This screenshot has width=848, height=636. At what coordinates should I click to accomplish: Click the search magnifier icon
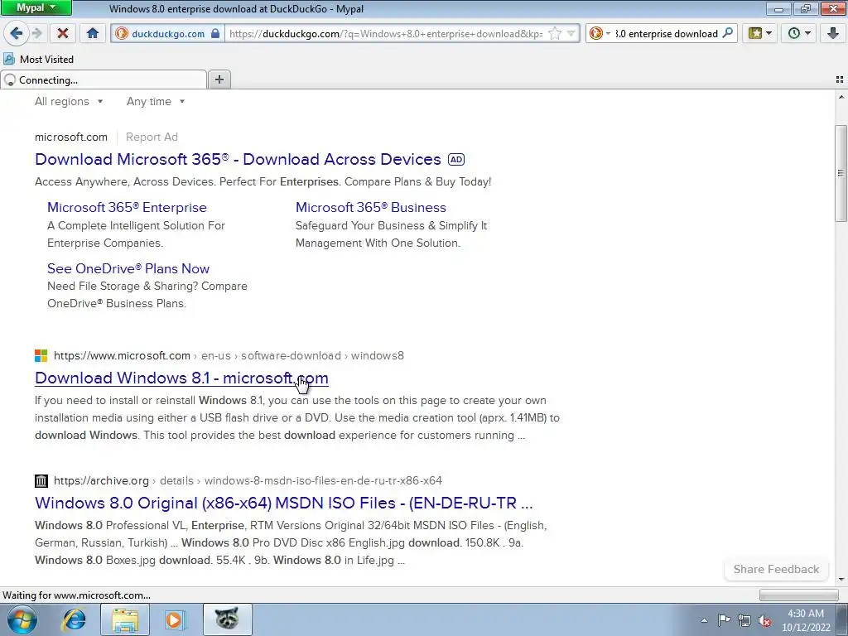tap(727, 33)
